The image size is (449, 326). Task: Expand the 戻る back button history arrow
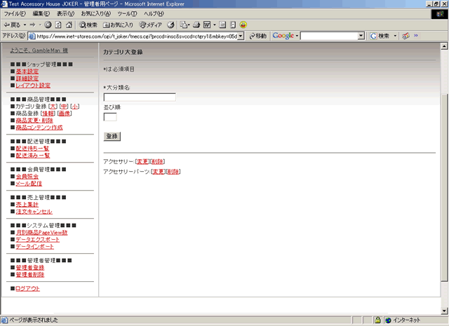[25, 25]
